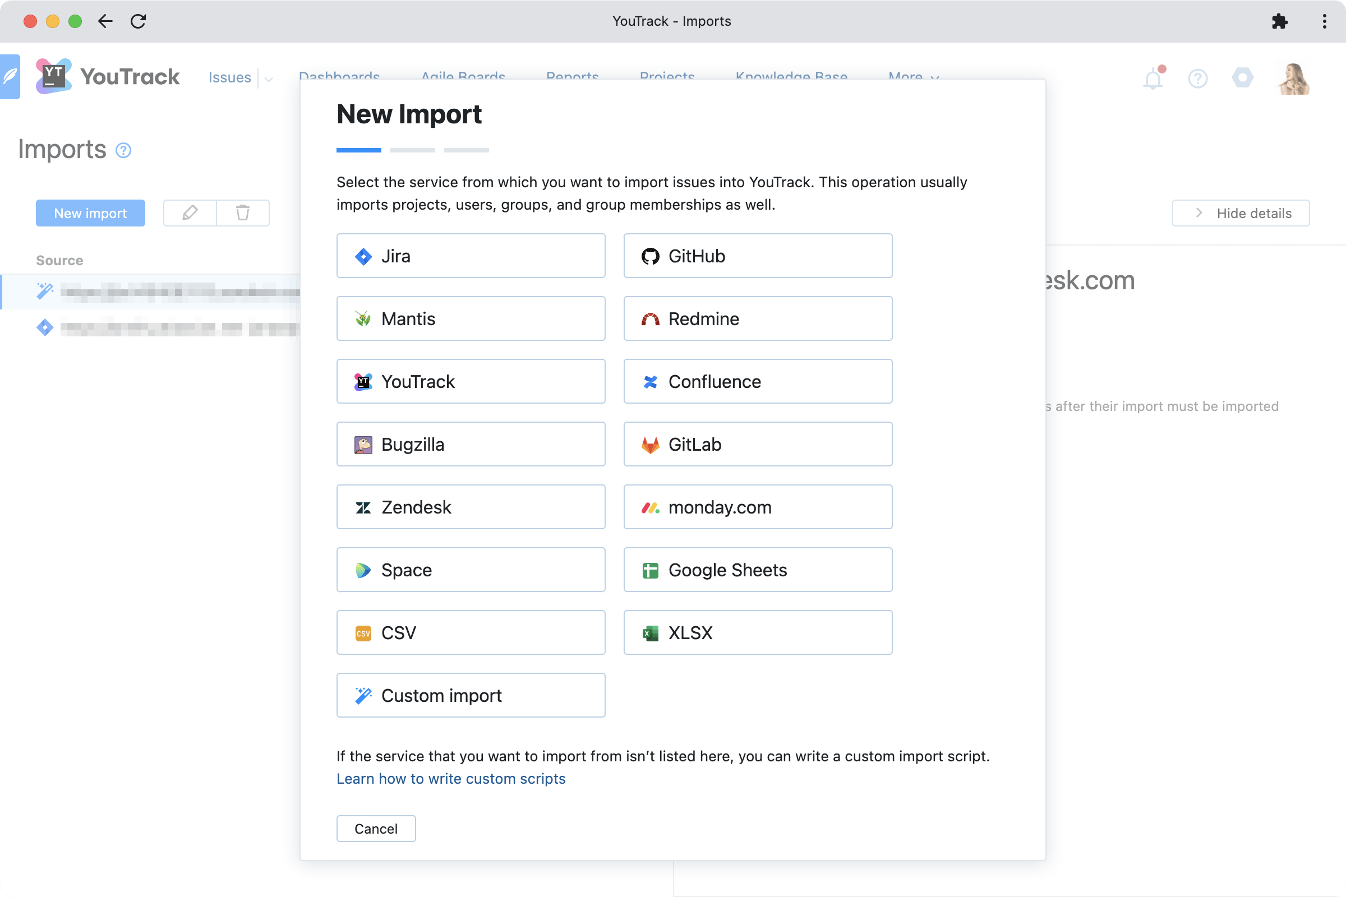Choose GitHub to import issues from

[757, 256]
